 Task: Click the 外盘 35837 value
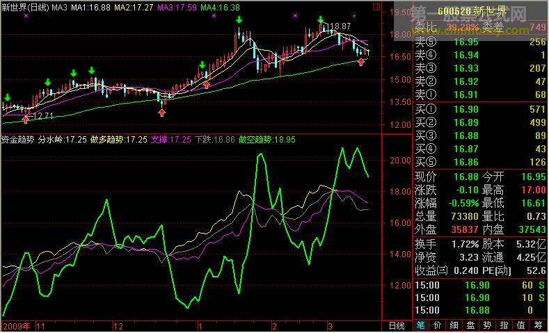[x=465, y=229]
